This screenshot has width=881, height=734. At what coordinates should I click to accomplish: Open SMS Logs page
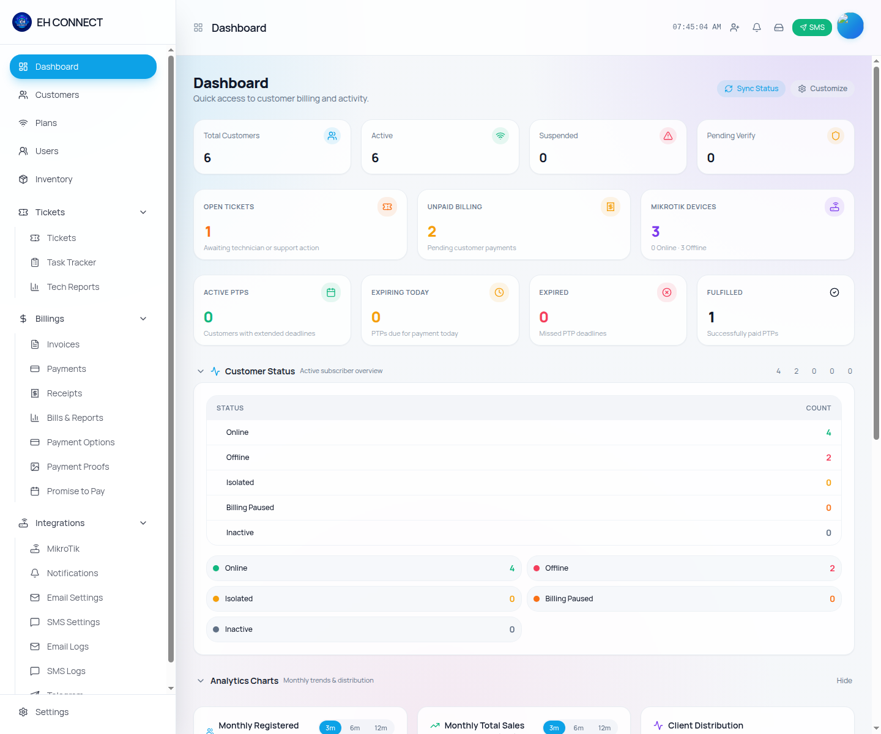tap(89, 671)
